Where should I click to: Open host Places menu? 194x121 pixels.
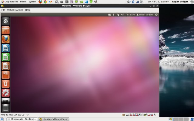click(23, 2)
